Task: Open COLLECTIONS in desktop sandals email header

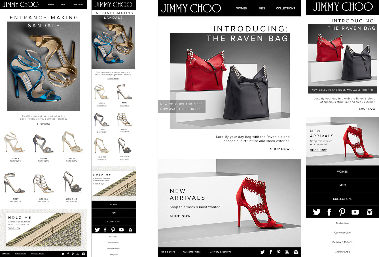Action: click(x=77, y=5)
